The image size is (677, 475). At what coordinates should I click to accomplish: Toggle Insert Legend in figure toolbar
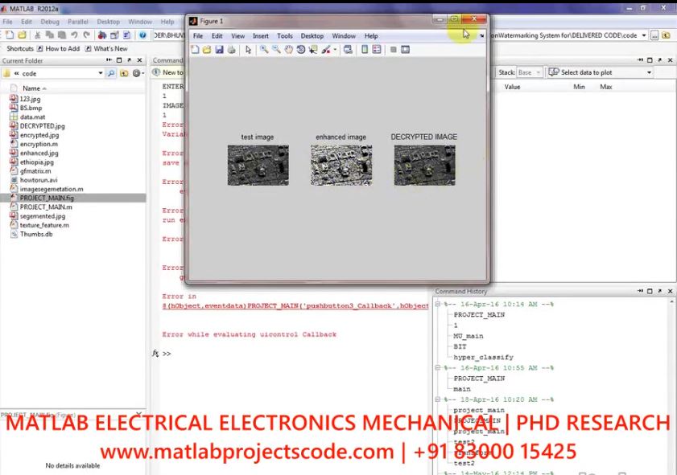coord(377,50)
